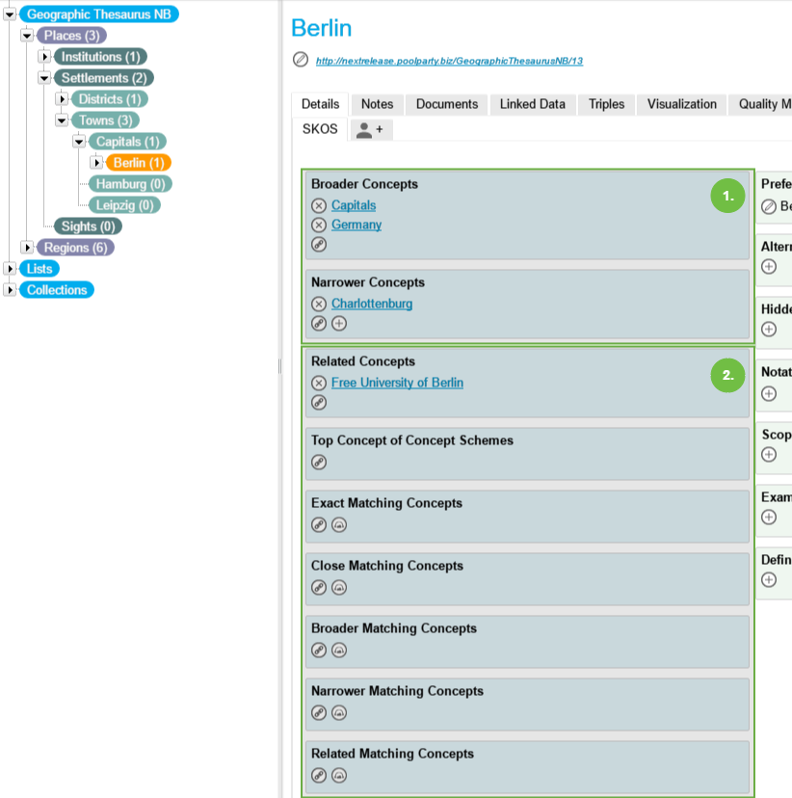
Task: Click second icon under Exact Matching Concepts
Action: (x=339, y=524)
